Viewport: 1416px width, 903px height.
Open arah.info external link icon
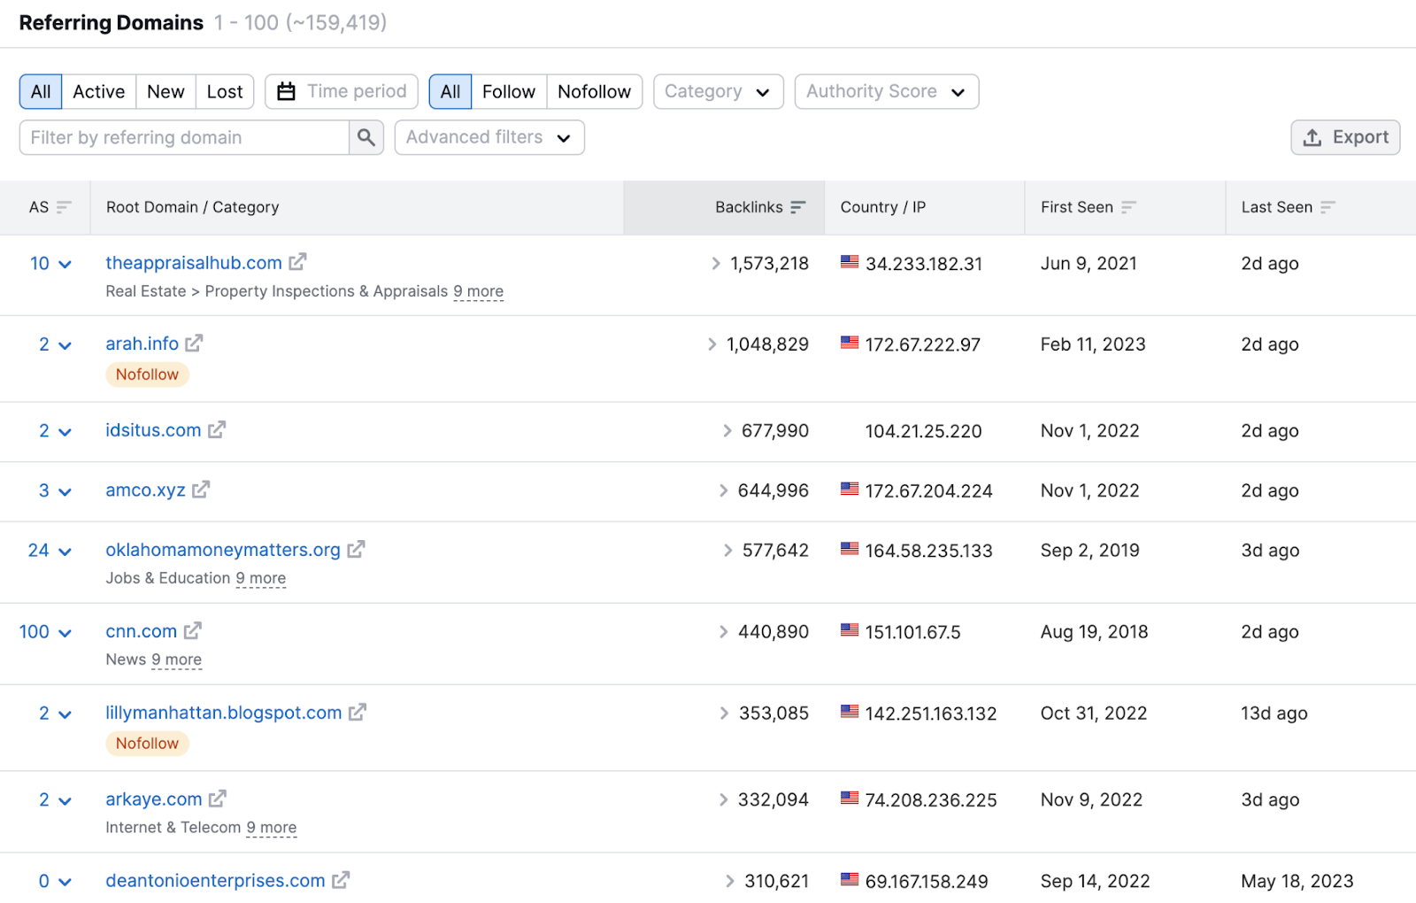point(195,343)
